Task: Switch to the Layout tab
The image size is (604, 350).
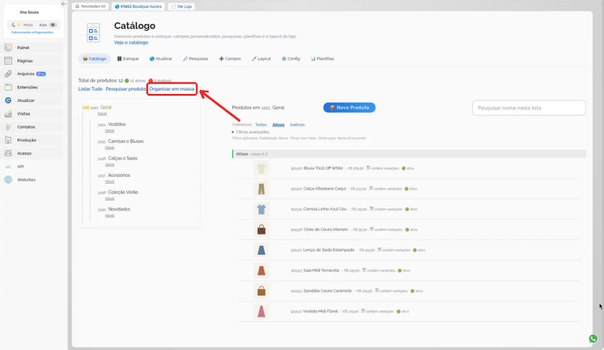Action: [x=261, y=59]
